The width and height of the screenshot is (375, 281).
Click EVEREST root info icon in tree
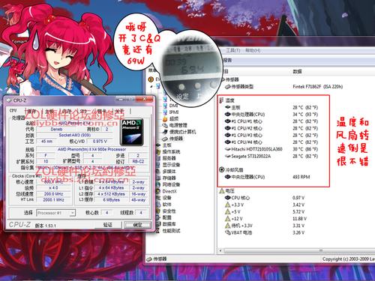coord(151,79)
